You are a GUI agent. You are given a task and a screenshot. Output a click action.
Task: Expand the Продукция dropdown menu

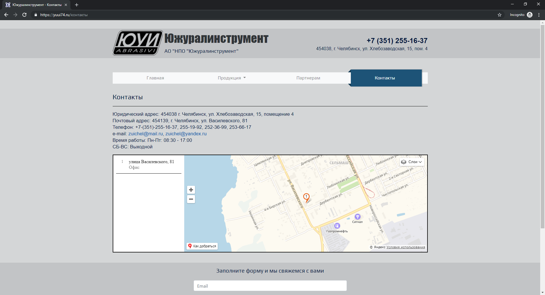coord(232,78)
